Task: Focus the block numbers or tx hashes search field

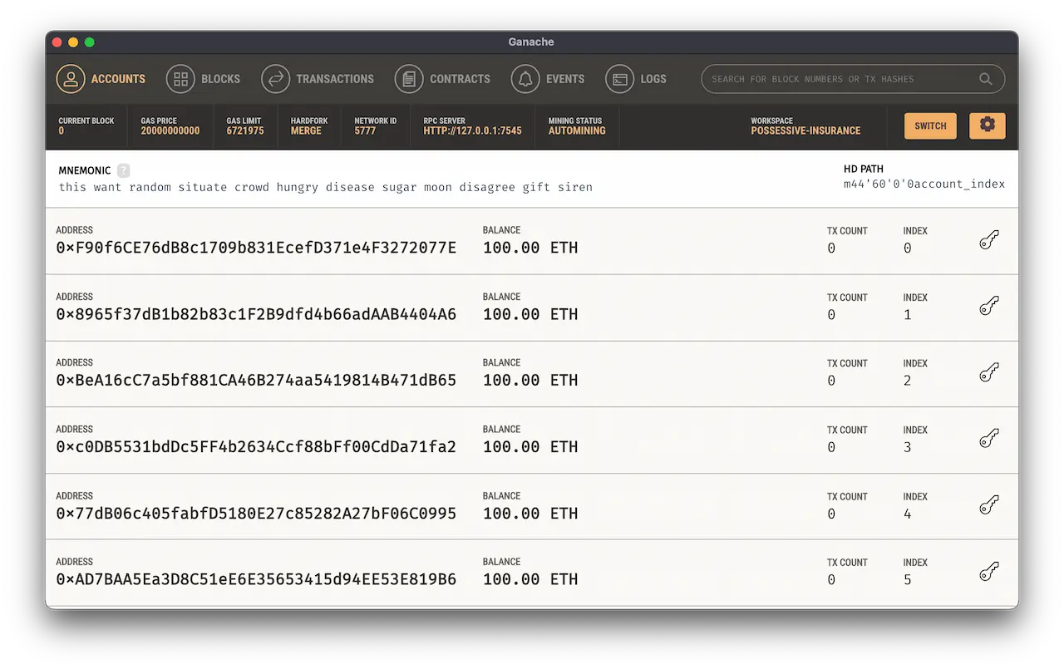Action: click(x=853, y=79)
